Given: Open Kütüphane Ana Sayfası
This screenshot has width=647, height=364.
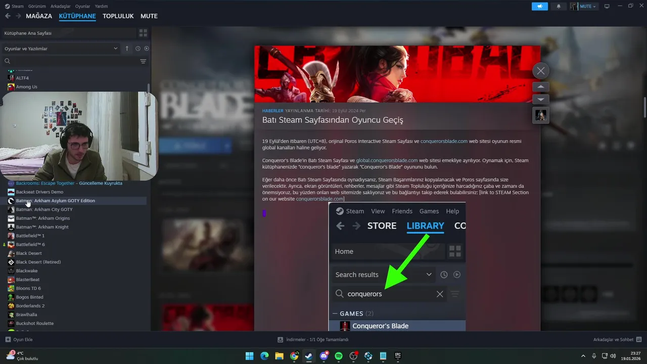Looking at the screenshot, I should point(68,33).
